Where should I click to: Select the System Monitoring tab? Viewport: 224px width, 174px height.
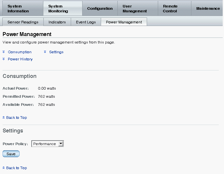63,8
